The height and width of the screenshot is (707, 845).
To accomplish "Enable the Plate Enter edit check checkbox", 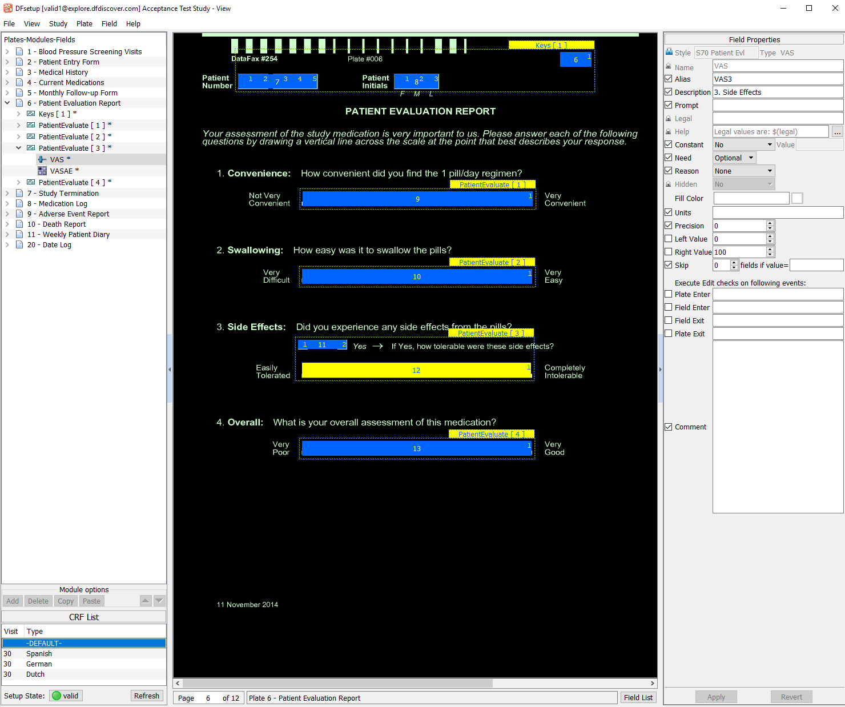I will (x=669, y=294).
